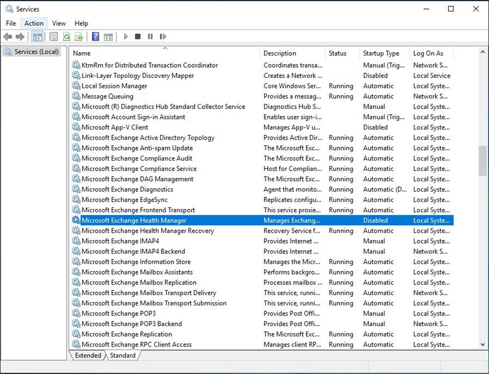Open the File menu
Viewport: 489px width, 374px height.
(x=11, y=24)
